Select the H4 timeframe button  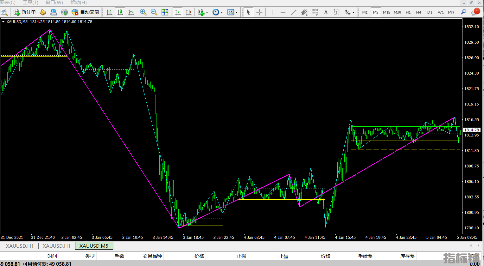(x=418, y=12)
